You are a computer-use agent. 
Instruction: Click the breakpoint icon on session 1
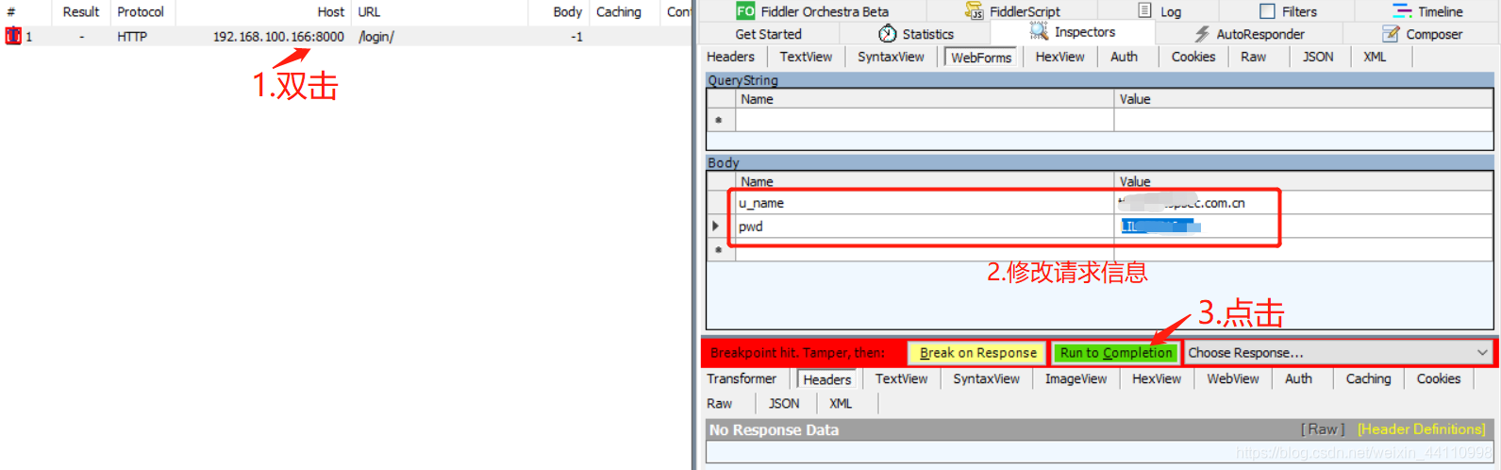click(x=13, y=36)
